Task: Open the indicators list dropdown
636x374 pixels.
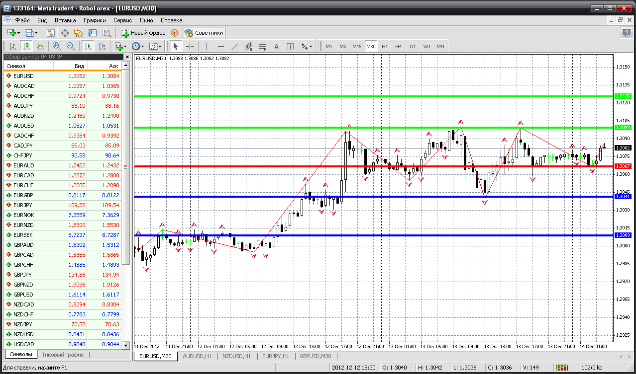Action: (120, 46)
